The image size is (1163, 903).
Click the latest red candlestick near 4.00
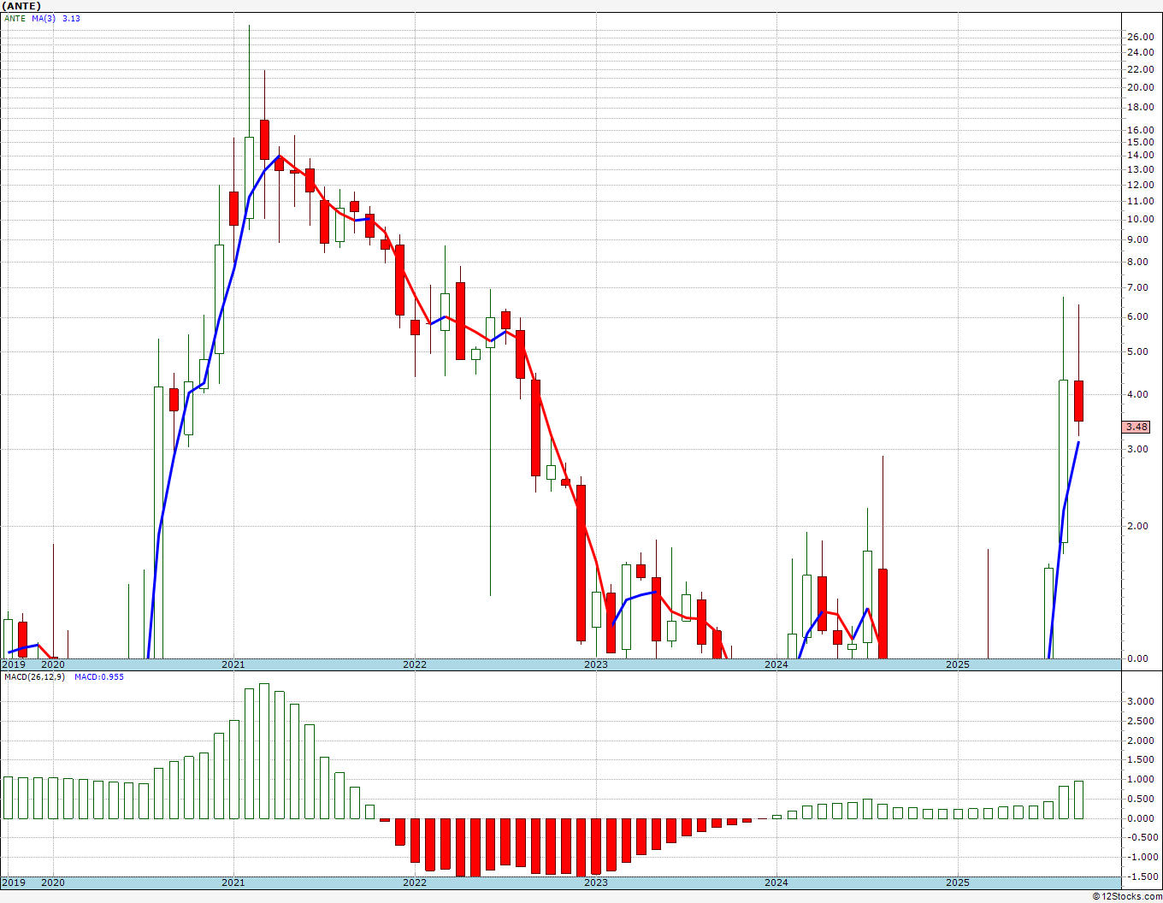click(1079, 401)
